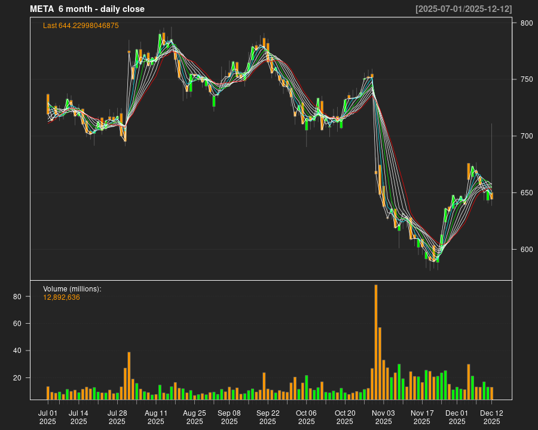
Task: Click the META 6 month chart title
Action: [87, 9]
